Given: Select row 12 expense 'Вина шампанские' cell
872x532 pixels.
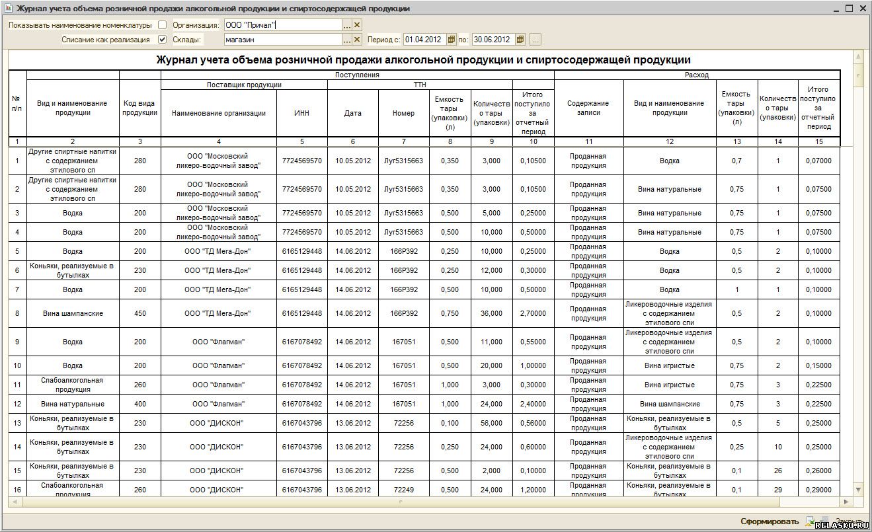Looking at the screenshot, I should click(x=669, y=404).
